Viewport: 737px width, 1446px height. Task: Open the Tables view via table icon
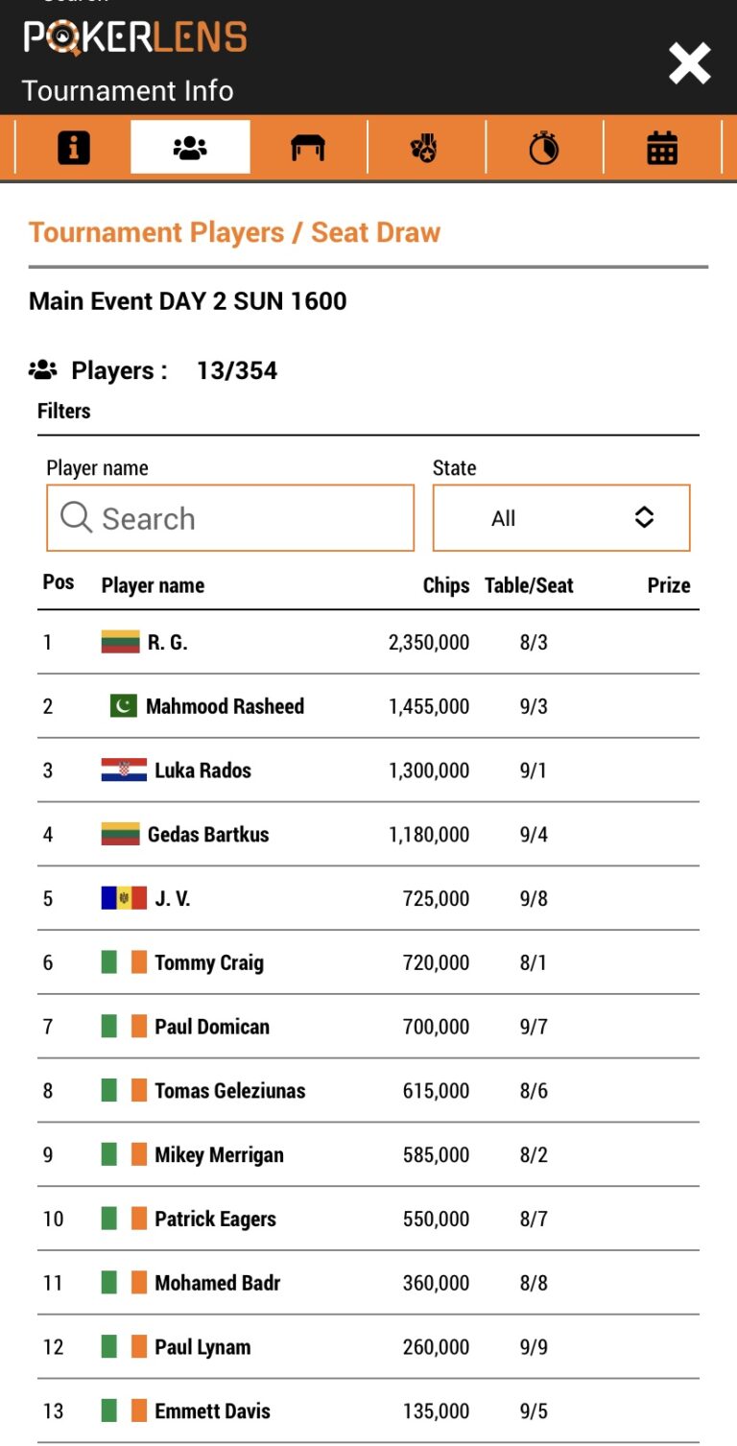(307, 146)
